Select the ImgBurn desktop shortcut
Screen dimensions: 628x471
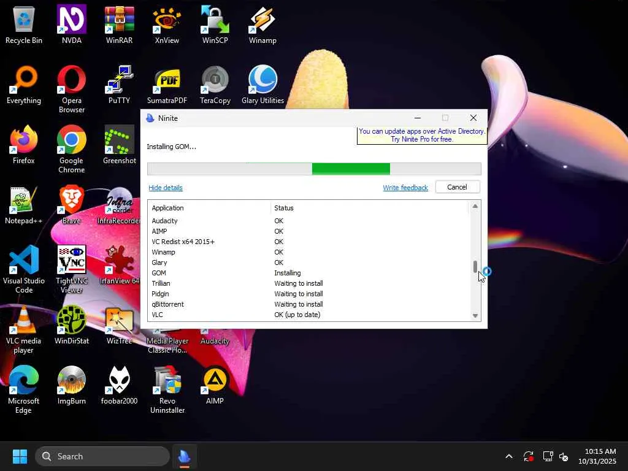point(71,385)
